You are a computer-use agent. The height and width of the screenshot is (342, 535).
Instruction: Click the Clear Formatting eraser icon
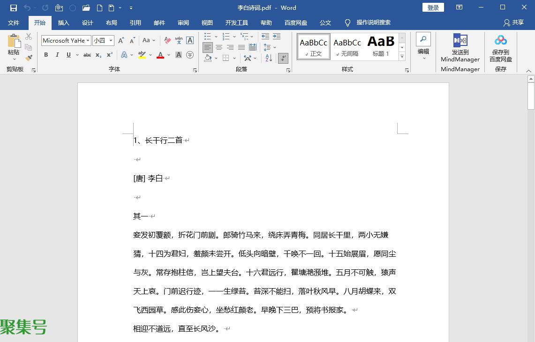[x=167, y=41]
